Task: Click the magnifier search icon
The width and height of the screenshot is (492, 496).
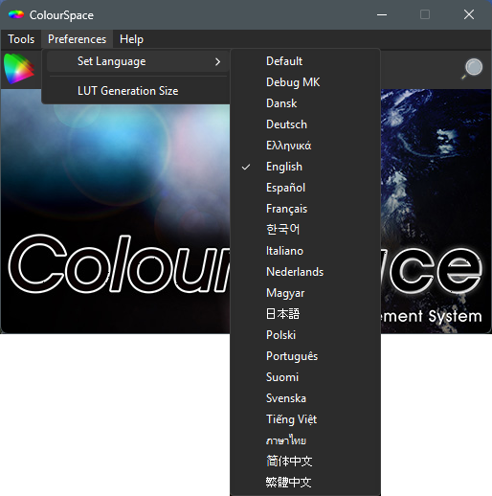Action: point(472,68)
